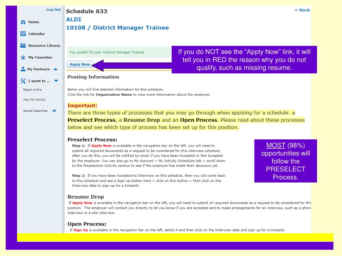
Task: Select I want to ... menu
Action: 39,81
